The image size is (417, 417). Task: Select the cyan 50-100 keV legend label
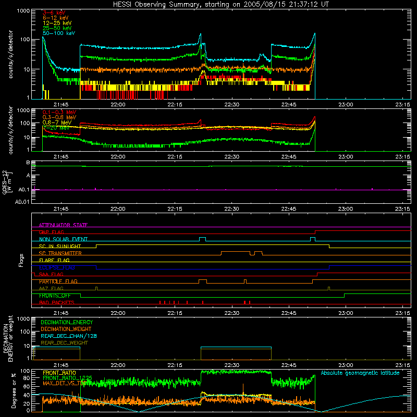[59, 33]
